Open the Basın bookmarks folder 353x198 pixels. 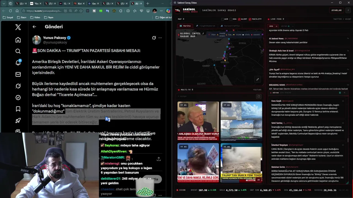tap(22, 17)
